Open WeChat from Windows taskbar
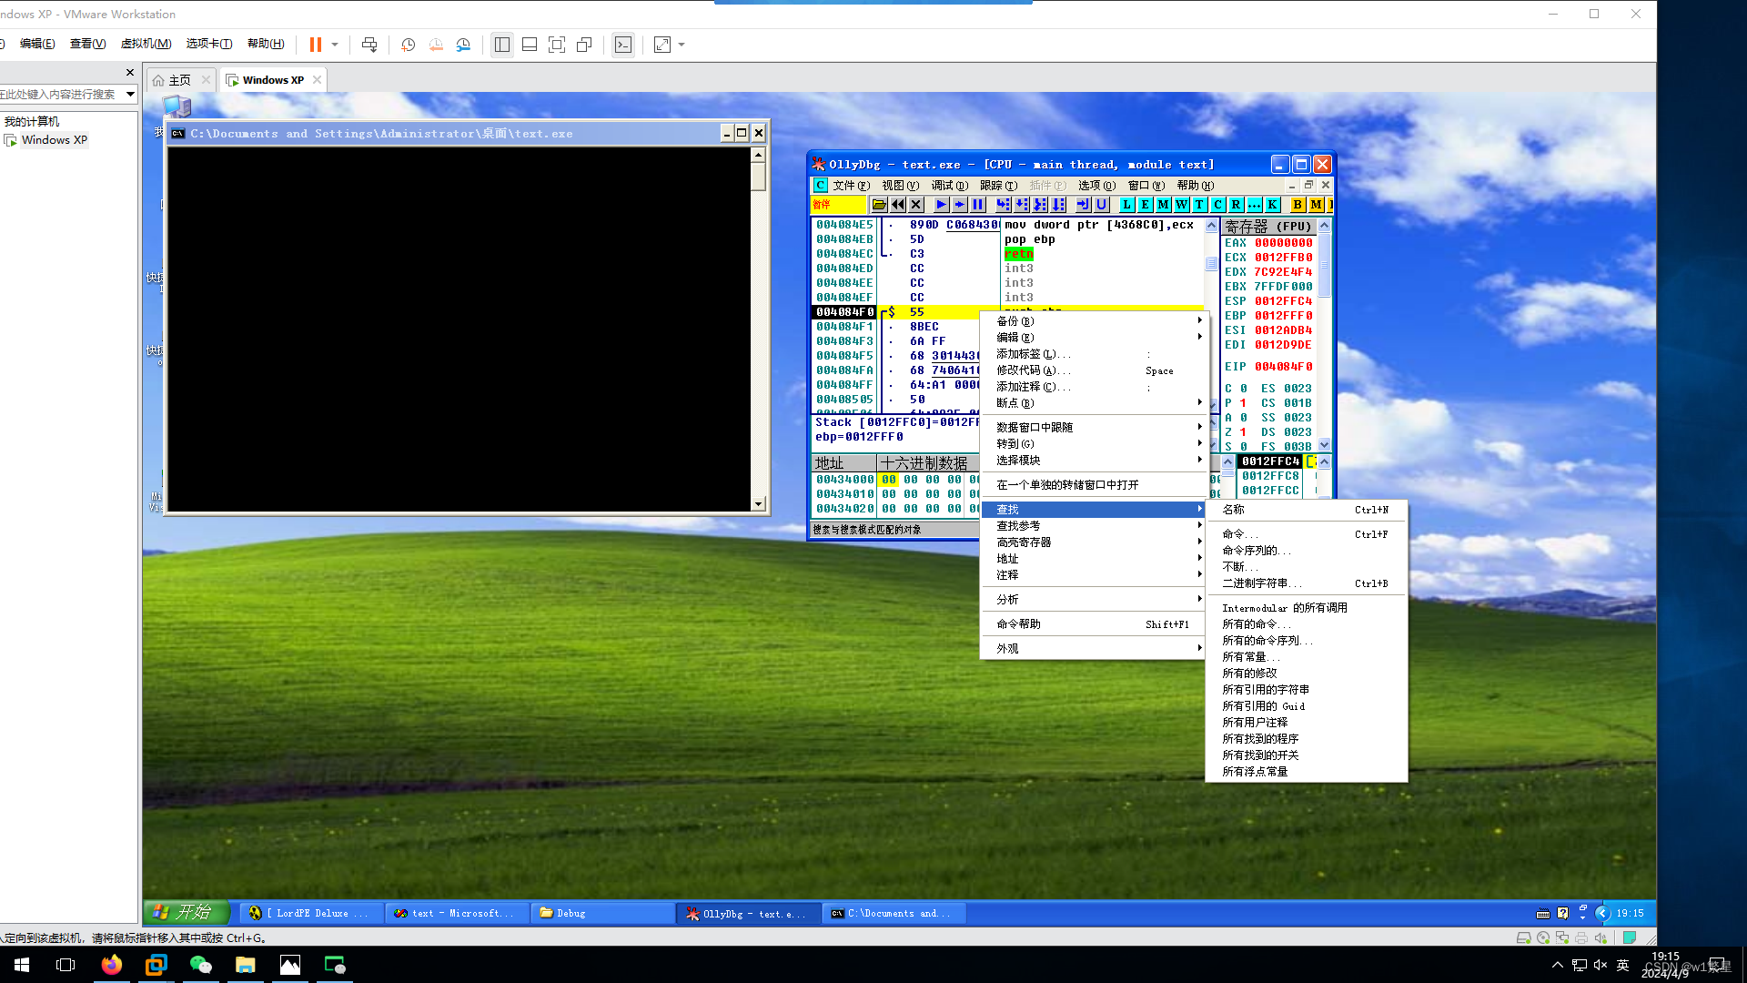This screenshot has width=1747, height=983. [200, 965]
